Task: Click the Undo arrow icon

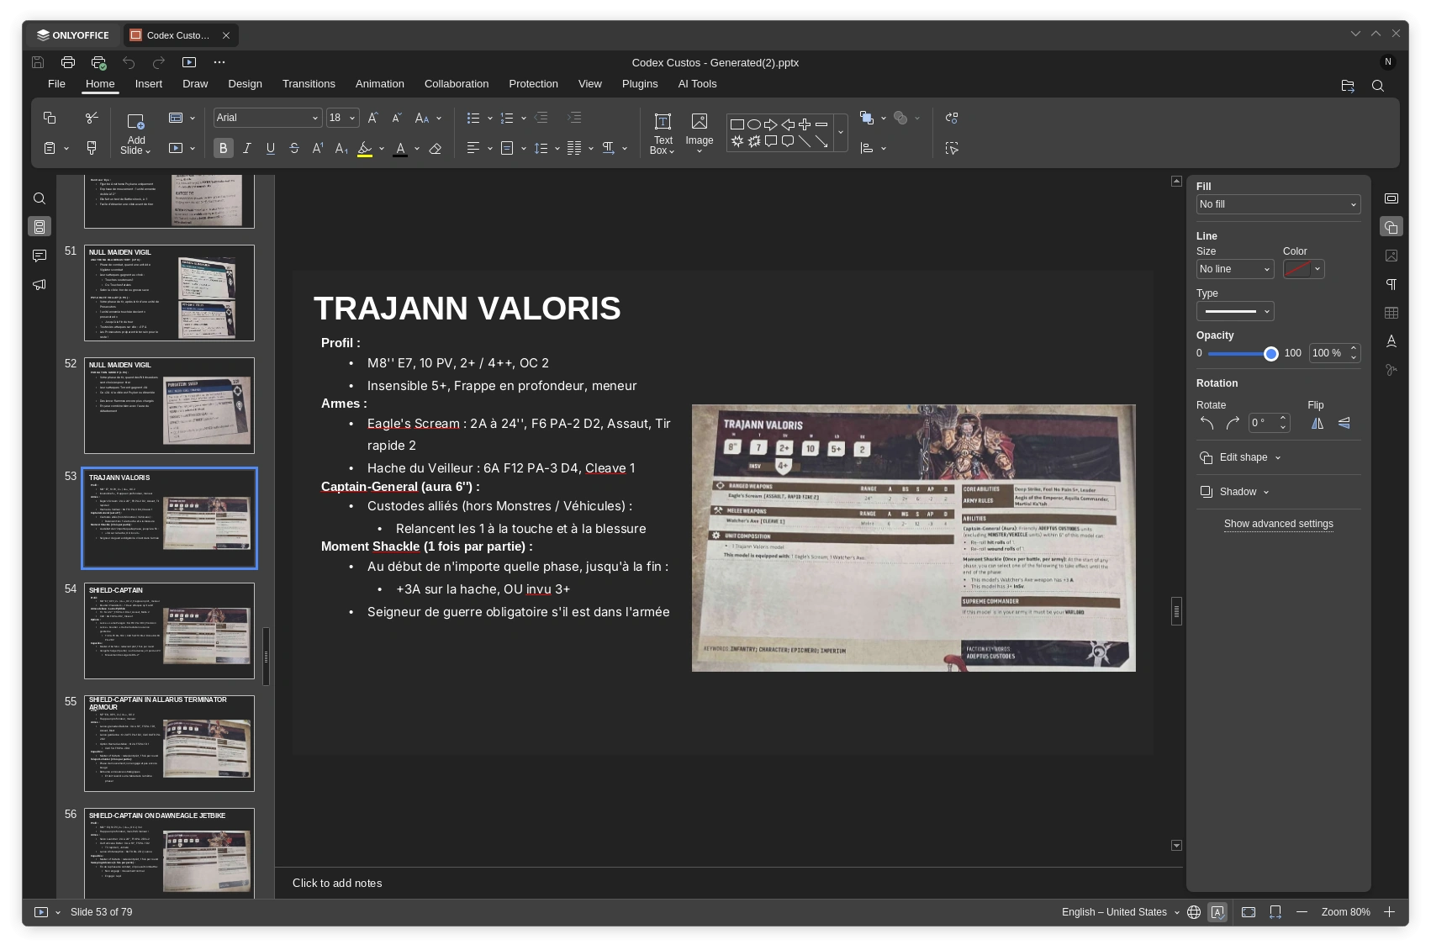Action: (129, 62)
